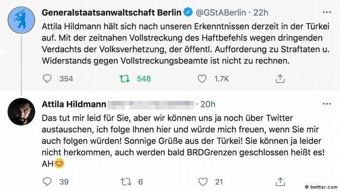Open the reply text mentioning Sonnige Grüße
The width and height of the screenshot is (340, 191).
point(183,141)
